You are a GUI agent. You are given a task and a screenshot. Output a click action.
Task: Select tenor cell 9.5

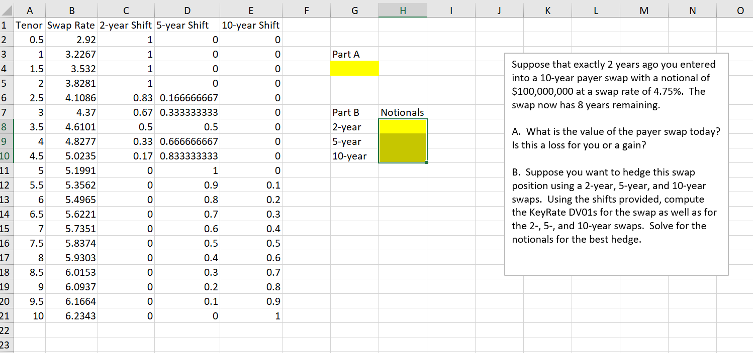point(30,301)
